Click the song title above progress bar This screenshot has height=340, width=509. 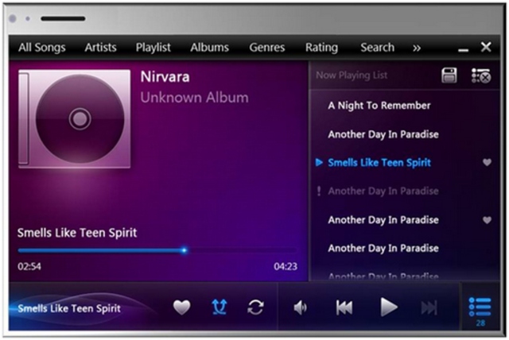pyautogui.click(x=77, y=233)
